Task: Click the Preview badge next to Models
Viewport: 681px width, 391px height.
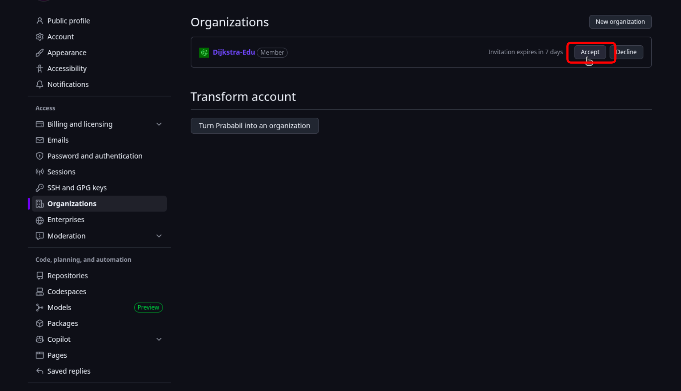Action: click(x=148, y=307)
